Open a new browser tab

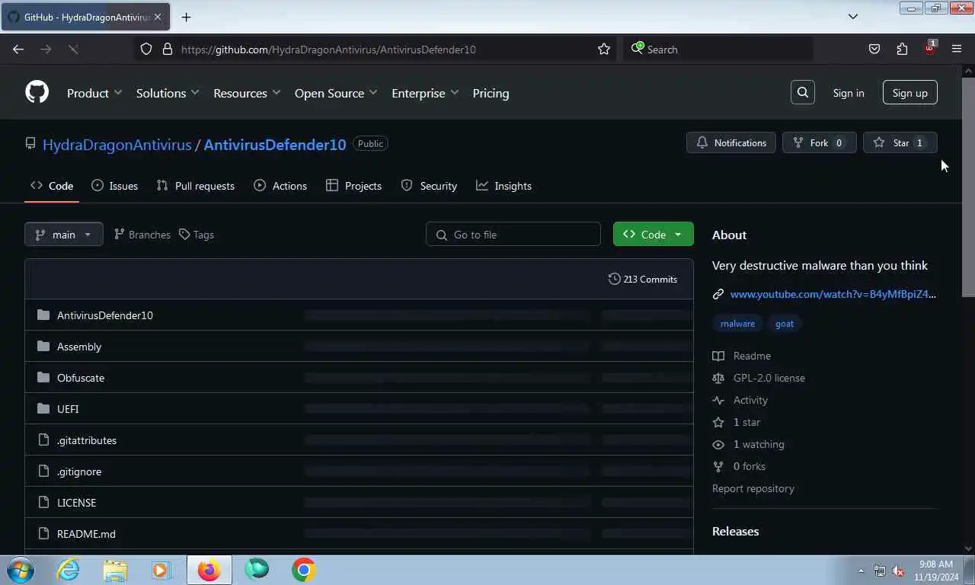(186, 17)
